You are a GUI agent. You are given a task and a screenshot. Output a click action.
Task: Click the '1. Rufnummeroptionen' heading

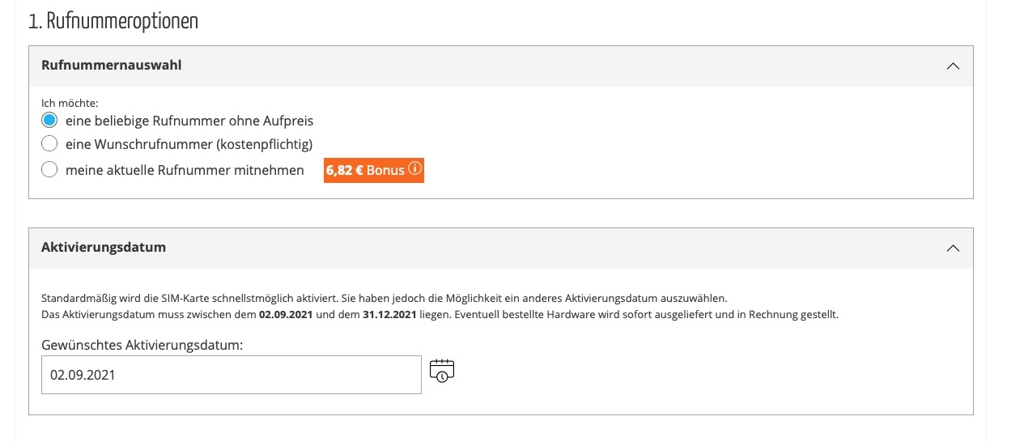point(113,21)
